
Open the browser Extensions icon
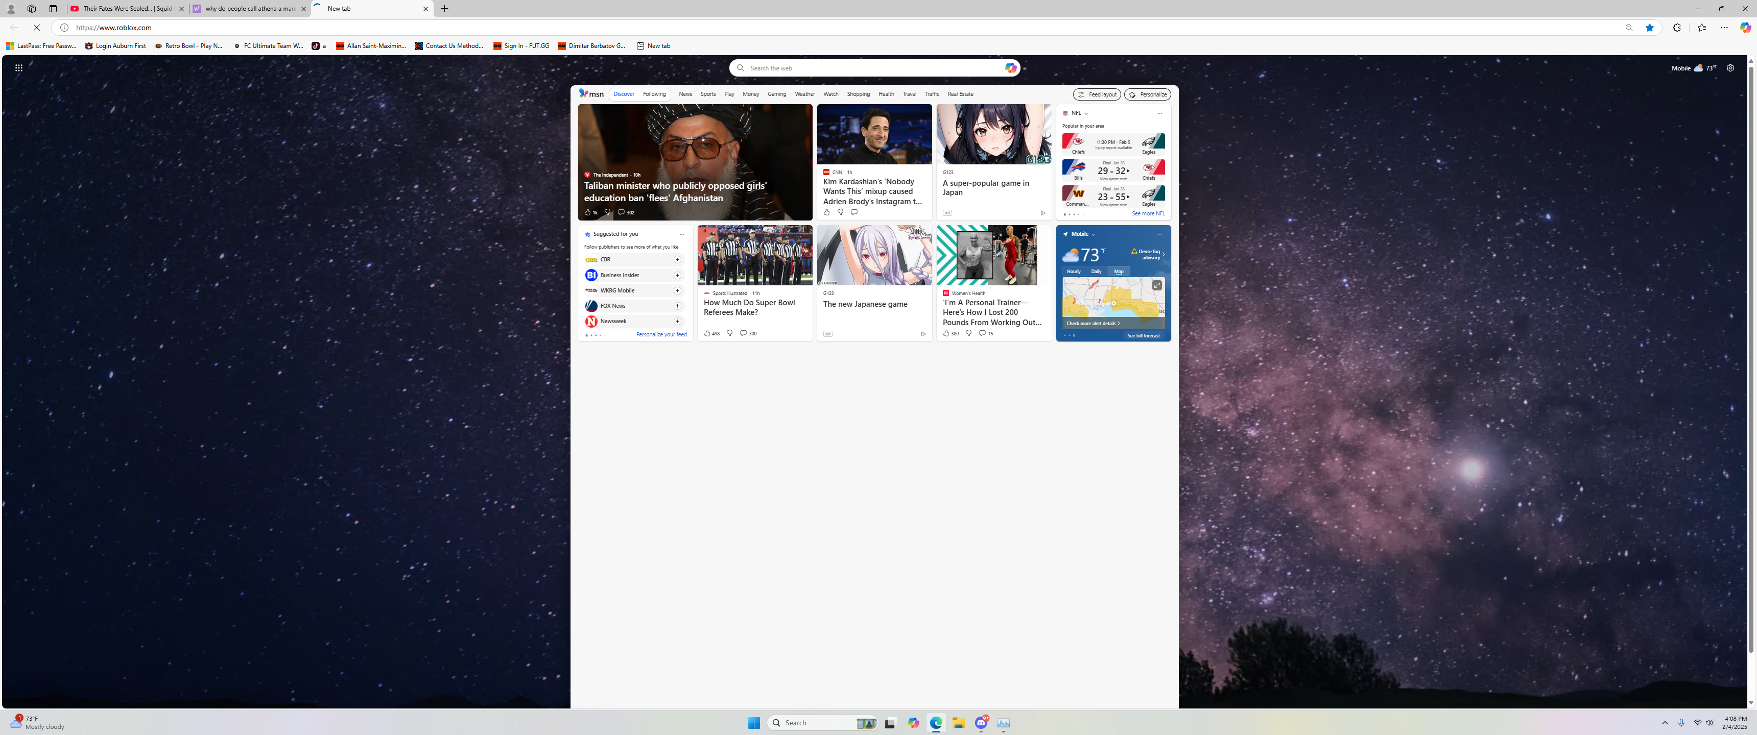(1676, 28)
